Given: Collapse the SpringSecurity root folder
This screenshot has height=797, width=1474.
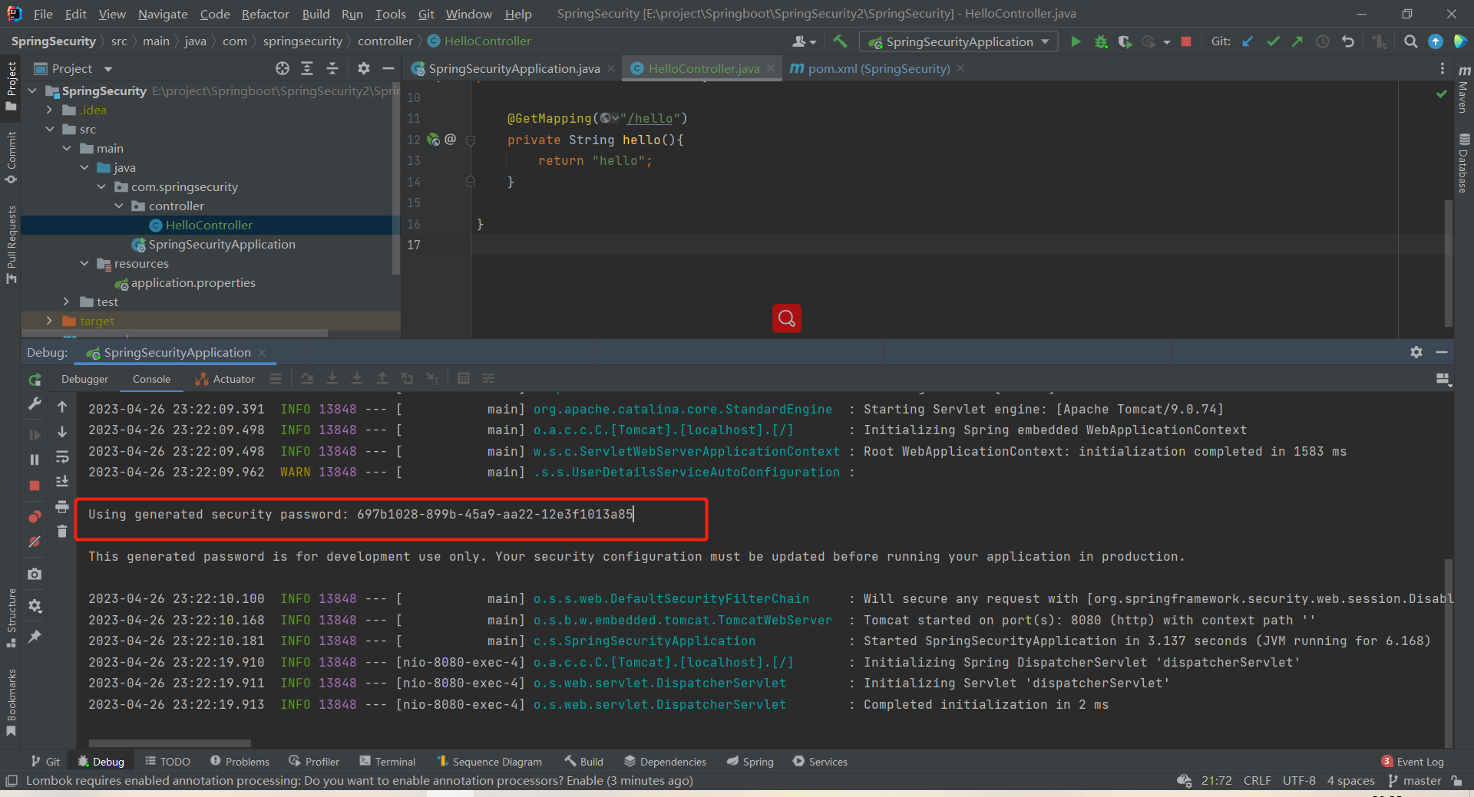Looking at the screenshot, I should coord(32,91).
